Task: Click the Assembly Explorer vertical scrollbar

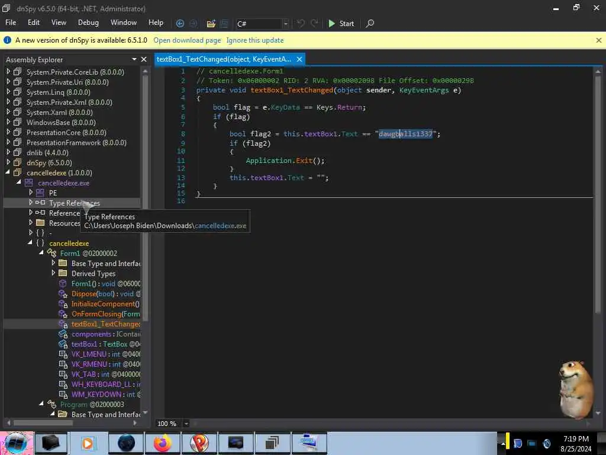Action: pos(146,197)
